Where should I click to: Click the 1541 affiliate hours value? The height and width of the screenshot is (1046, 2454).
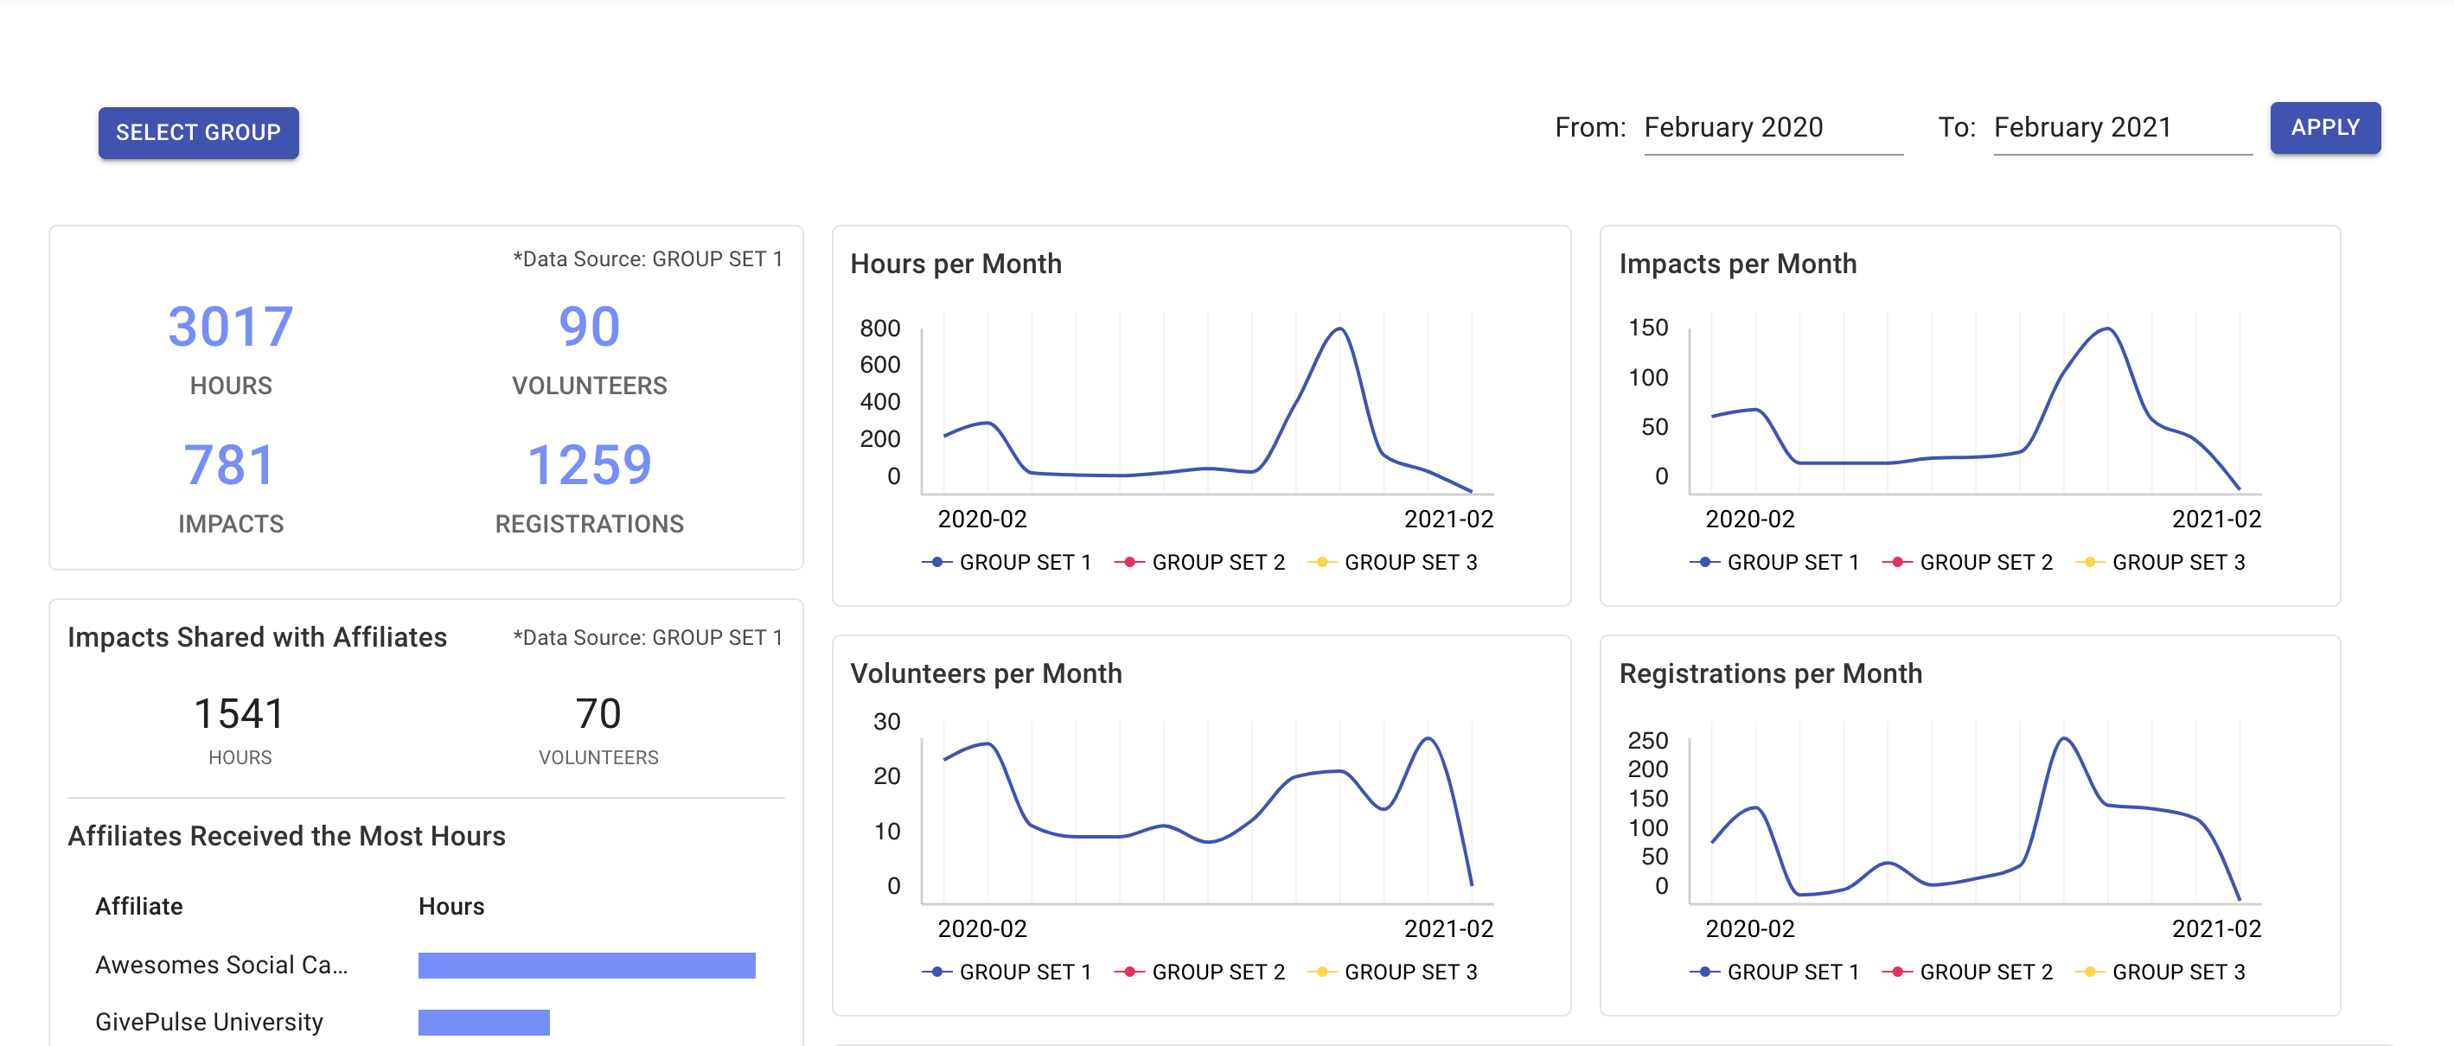point(240,713)
